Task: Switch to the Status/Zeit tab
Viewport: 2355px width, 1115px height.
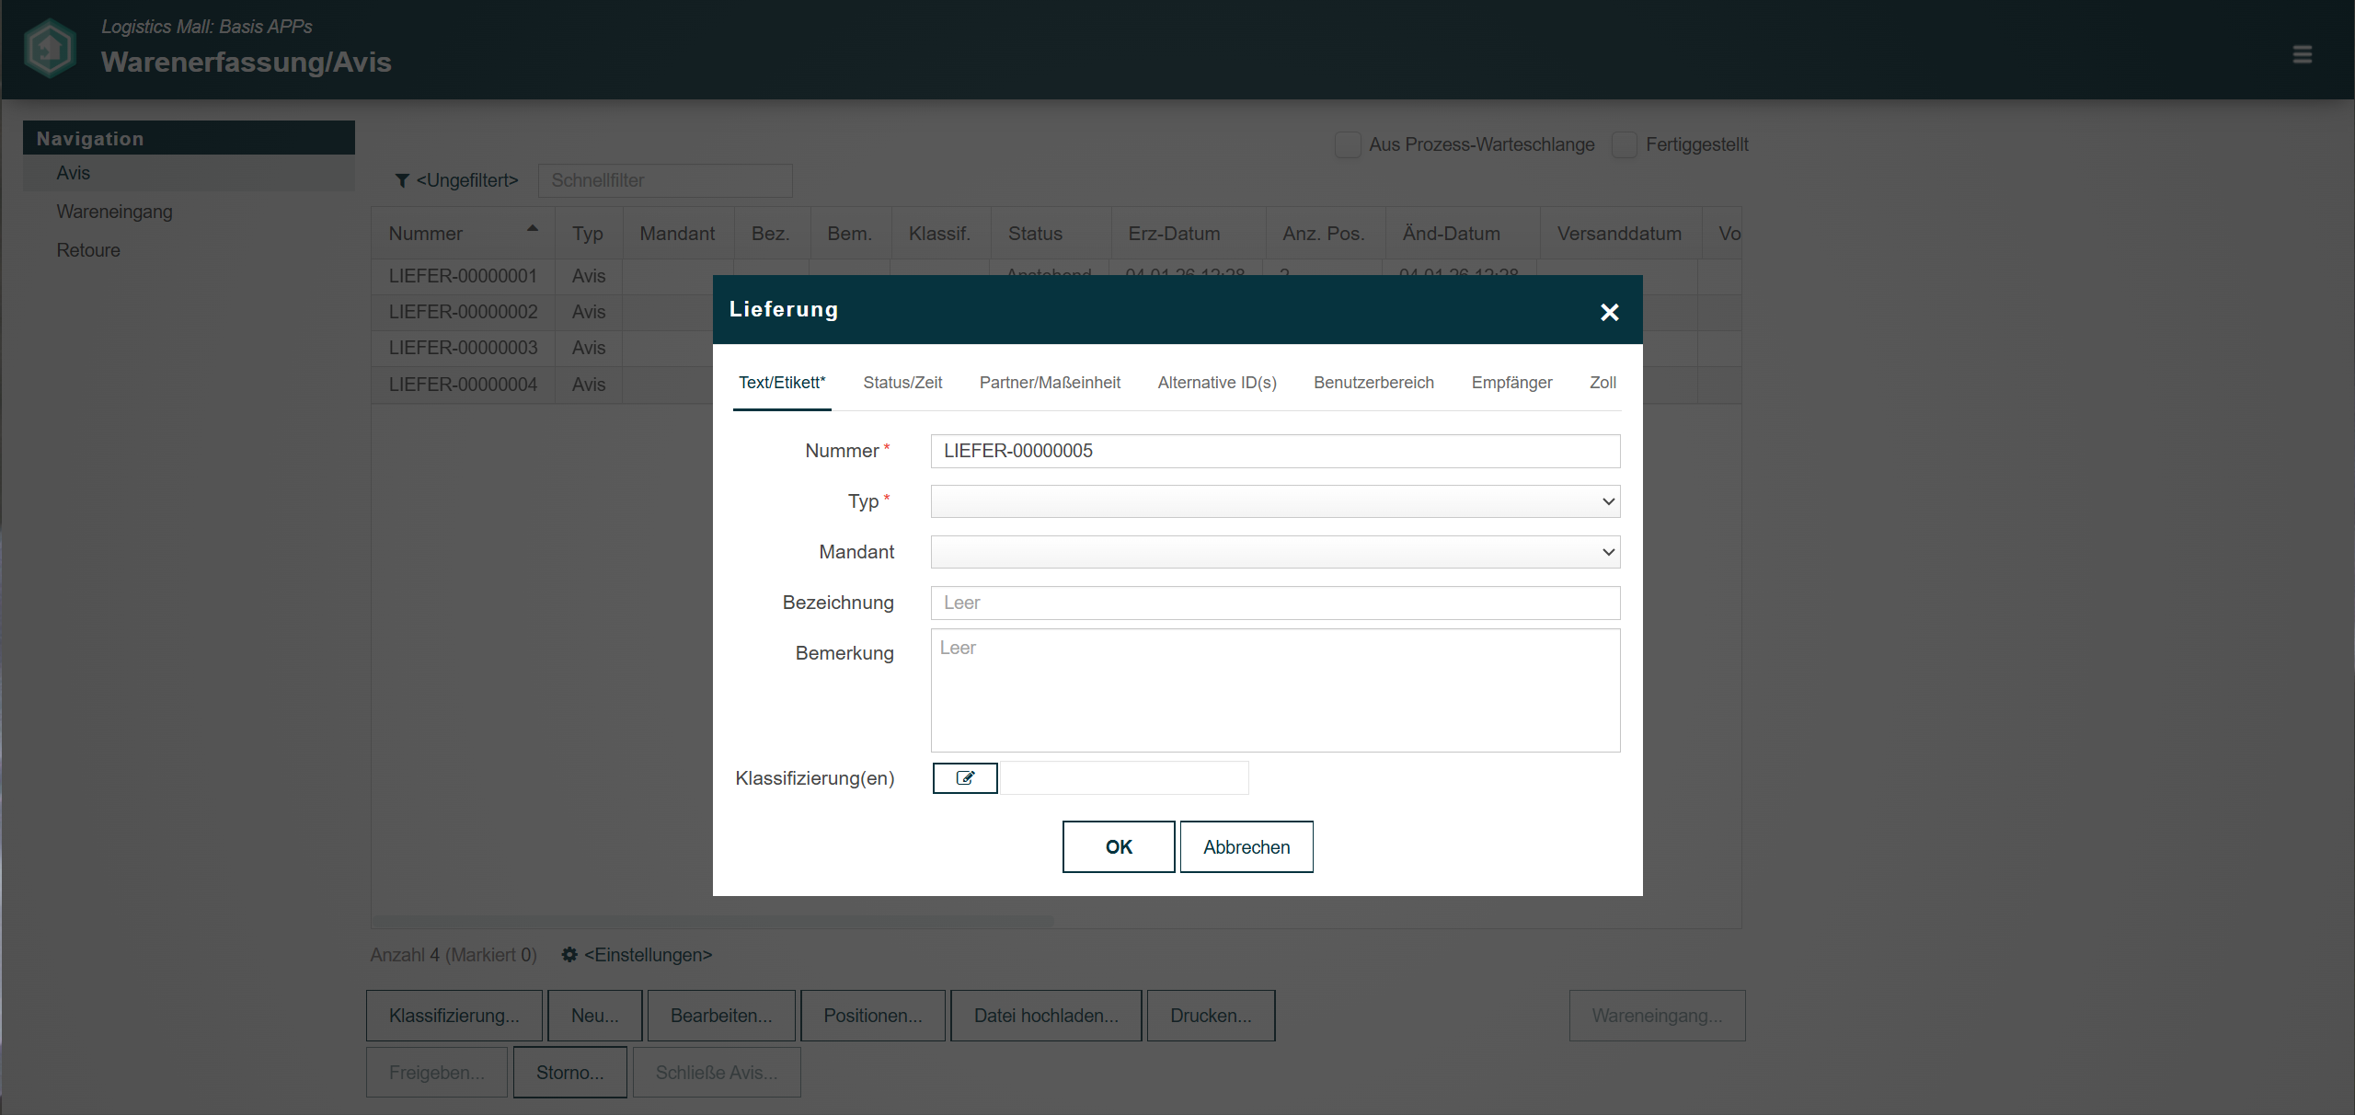Action: click(x=902, y=383)
